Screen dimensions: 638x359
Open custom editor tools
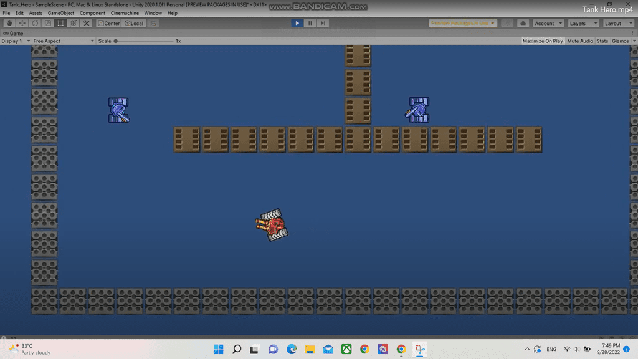click(86, 23)
